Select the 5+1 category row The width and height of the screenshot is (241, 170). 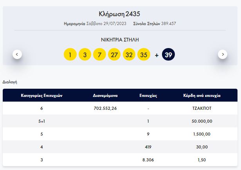pos(41,121)
